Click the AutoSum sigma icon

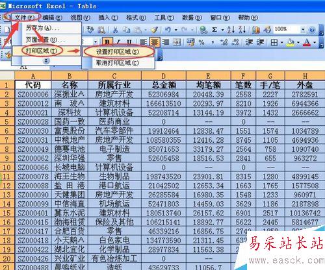pyautogui.click(x=214, y=29)
